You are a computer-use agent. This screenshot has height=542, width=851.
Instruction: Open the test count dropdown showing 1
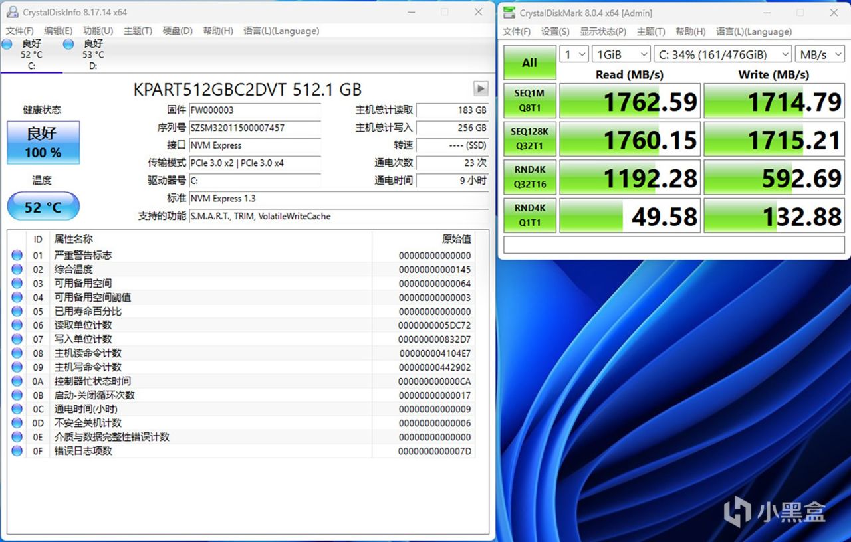(574, 54)
